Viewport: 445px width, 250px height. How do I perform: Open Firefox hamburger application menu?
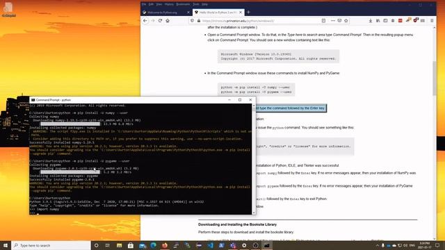(x=432, y=21)
